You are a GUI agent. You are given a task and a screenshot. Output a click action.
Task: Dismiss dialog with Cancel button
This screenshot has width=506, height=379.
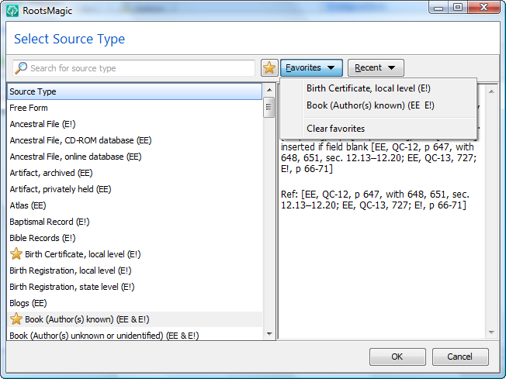pyautogui.click(x=460, y=357)
